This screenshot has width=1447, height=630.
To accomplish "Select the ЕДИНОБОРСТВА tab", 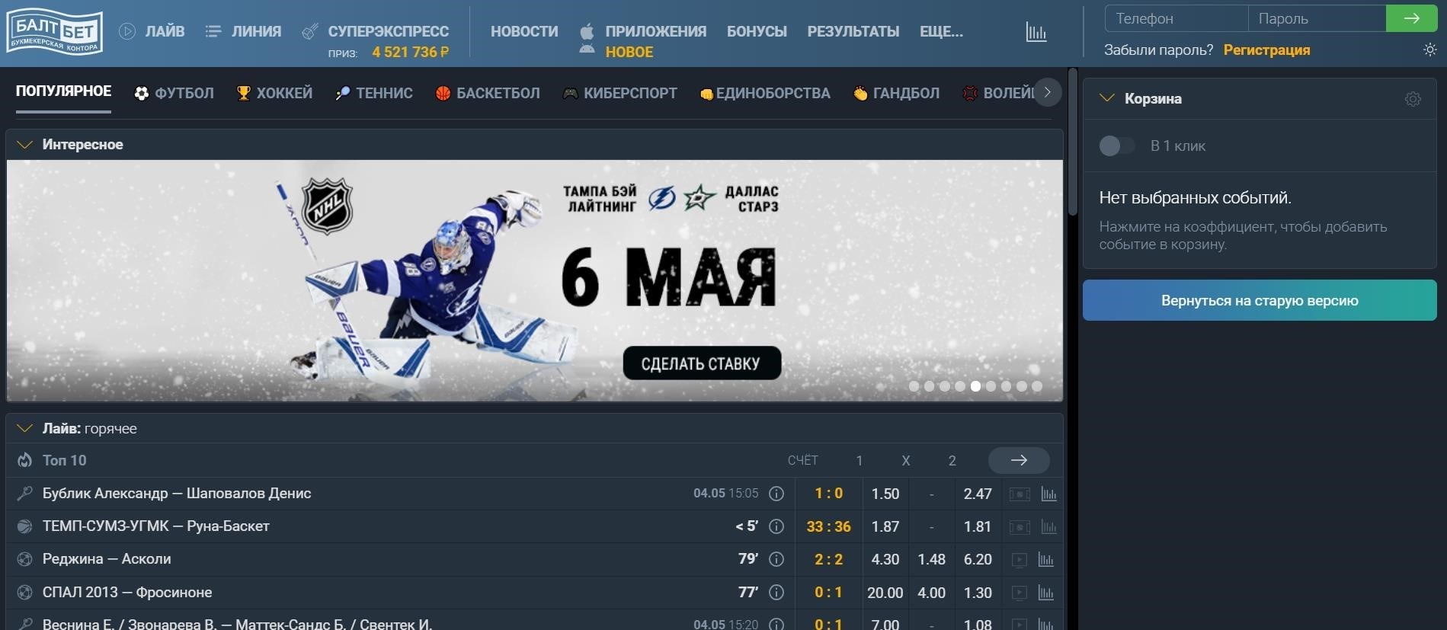I will click(x=765, y=93).
